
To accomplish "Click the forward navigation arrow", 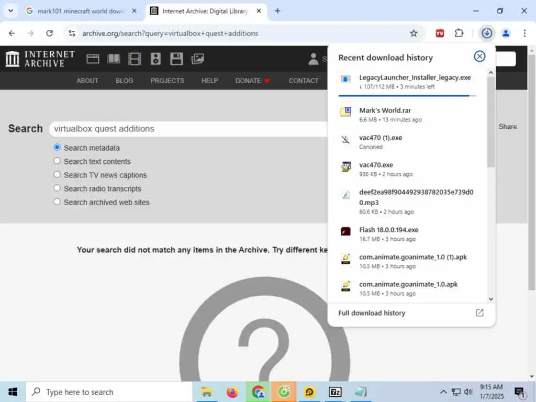I will click(31, 33).
